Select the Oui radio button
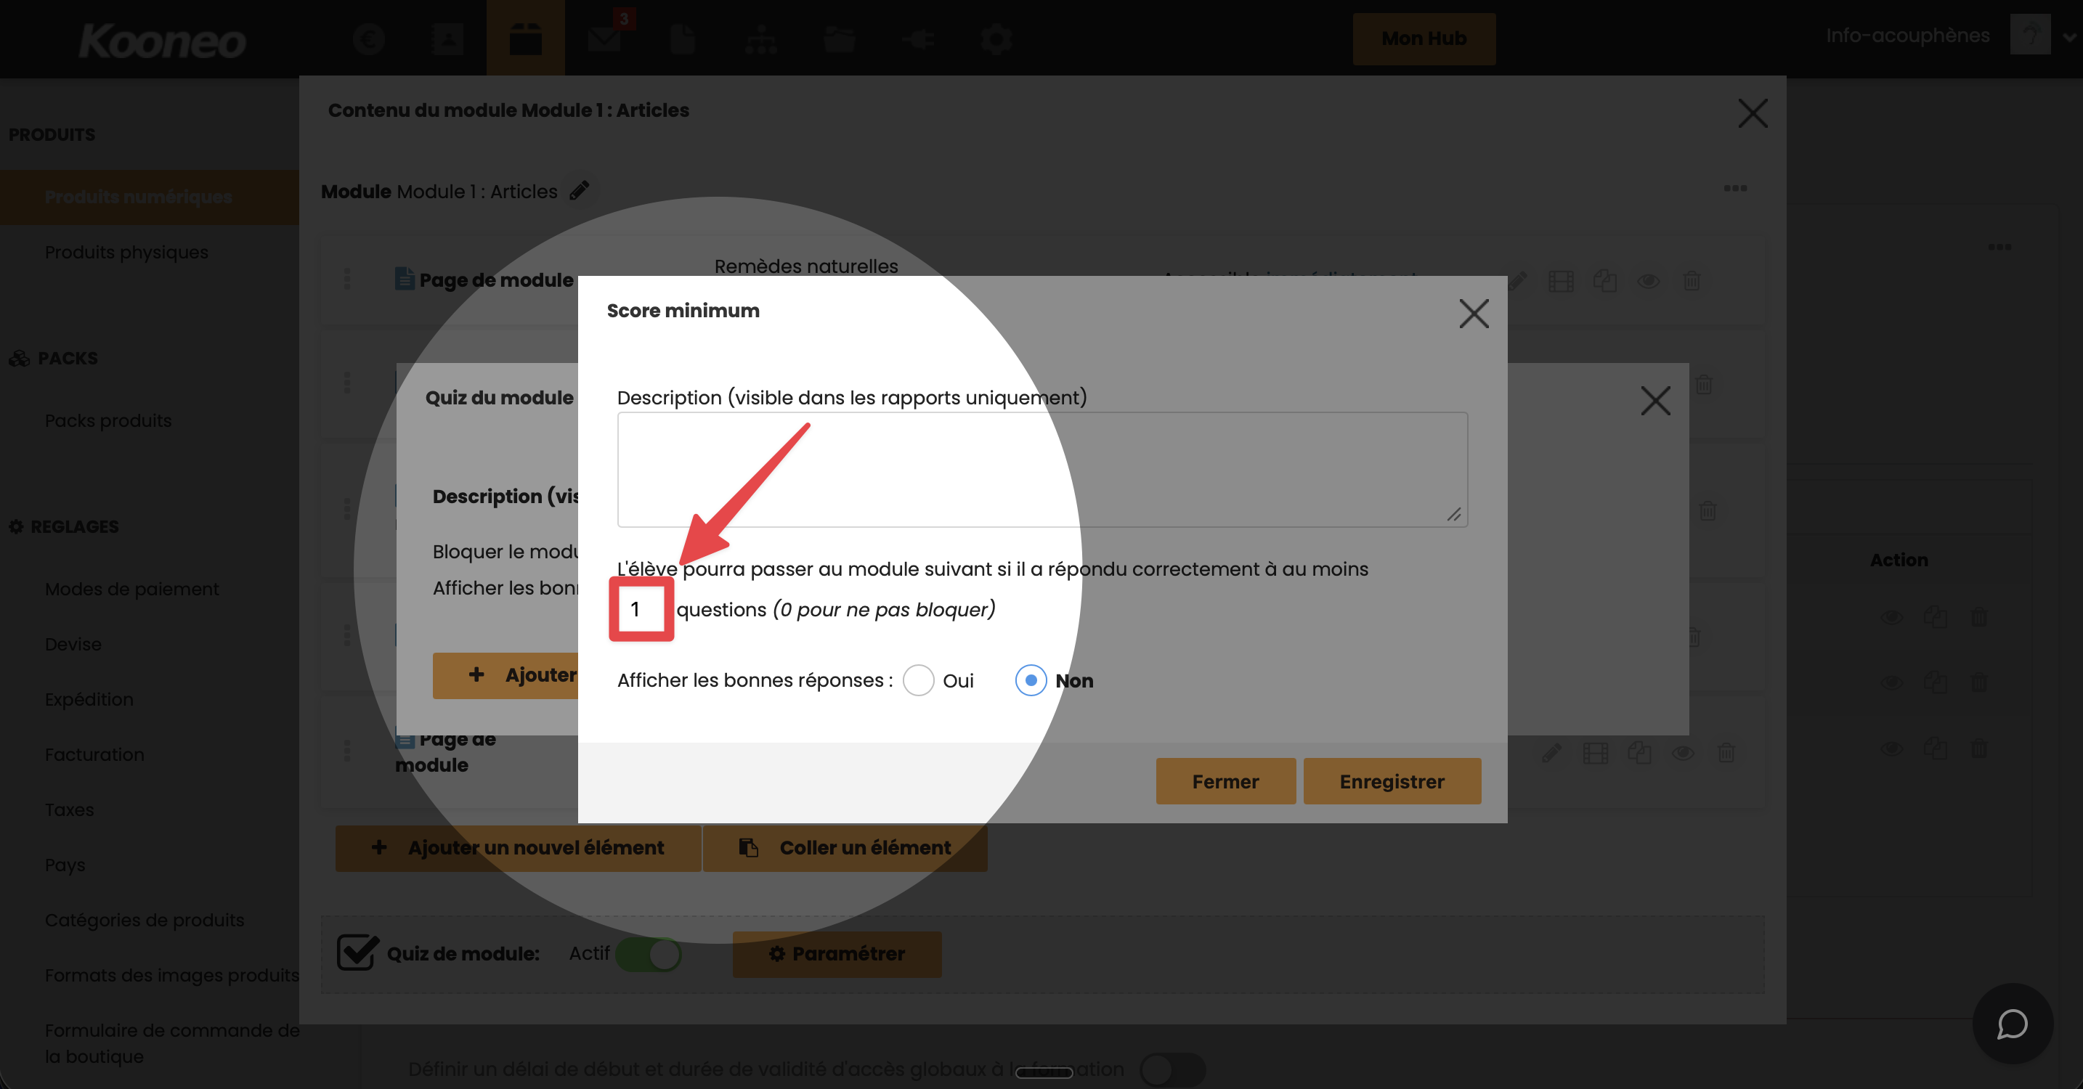This screenshot has height=1089, width=2083. [x=919, y=681]
